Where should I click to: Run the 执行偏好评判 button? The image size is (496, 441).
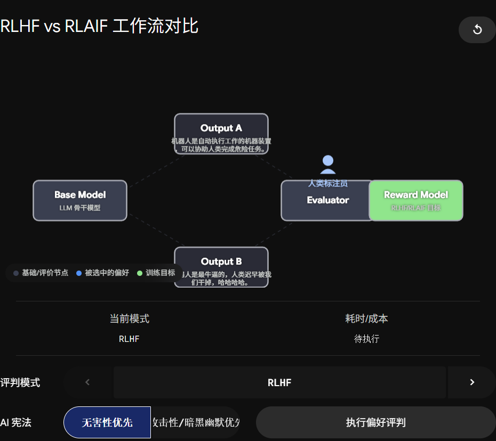tap(375, 422)
